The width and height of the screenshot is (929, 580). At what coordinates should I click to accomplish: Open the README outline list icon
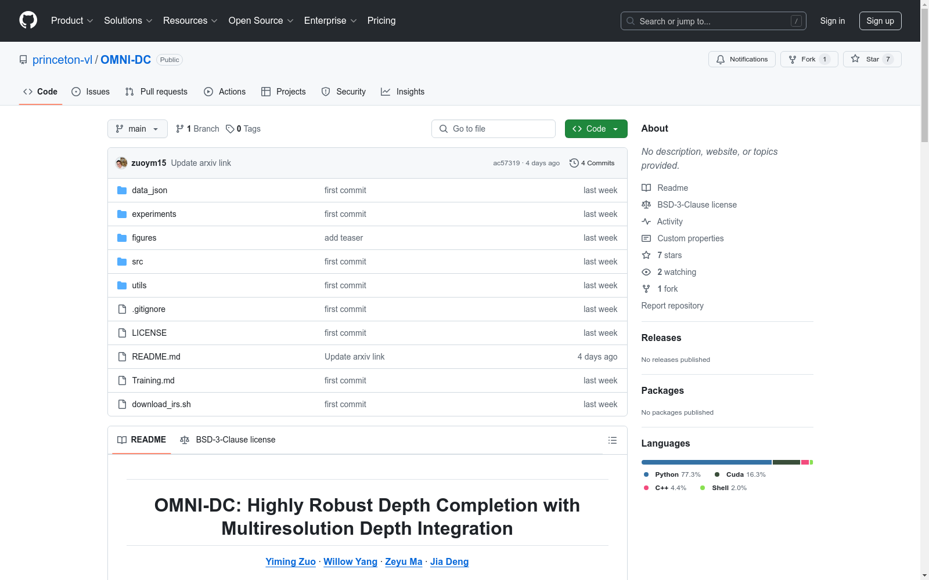tap(612, 440)
